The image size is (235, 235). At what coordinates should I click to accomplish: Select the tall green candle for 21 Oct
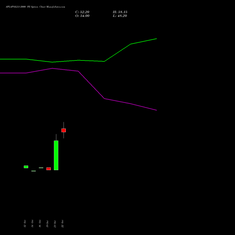[56, 155]
